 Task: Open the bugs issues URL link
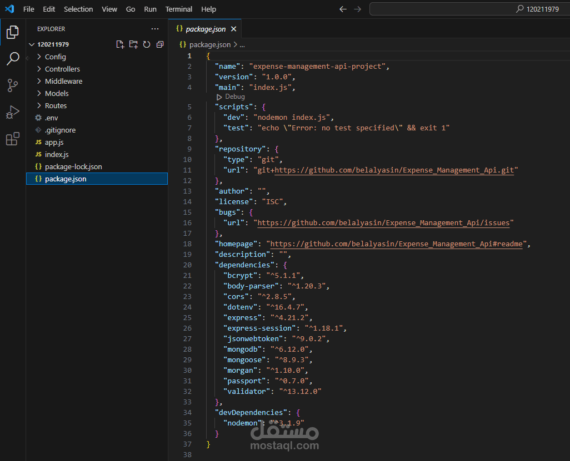point(383,222)
